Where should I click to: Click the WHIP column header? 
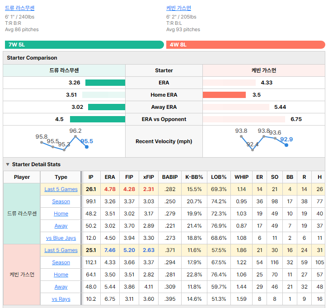(241, 177)
